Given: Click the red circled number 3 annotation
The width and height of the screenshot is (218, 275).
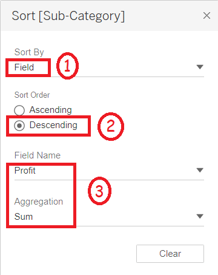Looking at the screenshot, I should click(x=99, y=191).
